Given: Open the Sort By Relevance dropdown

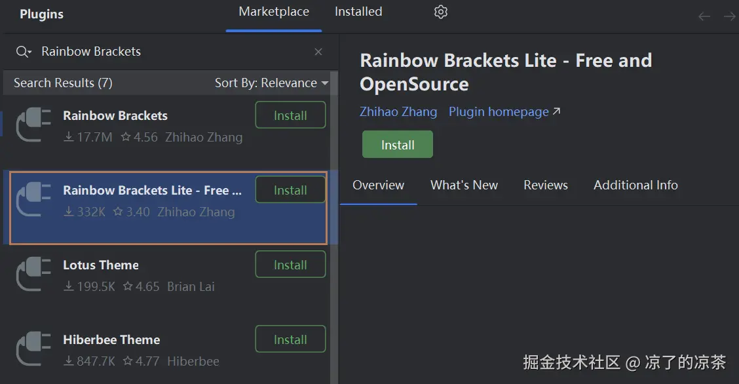Looking at the screenshot, I should (271, 83).
